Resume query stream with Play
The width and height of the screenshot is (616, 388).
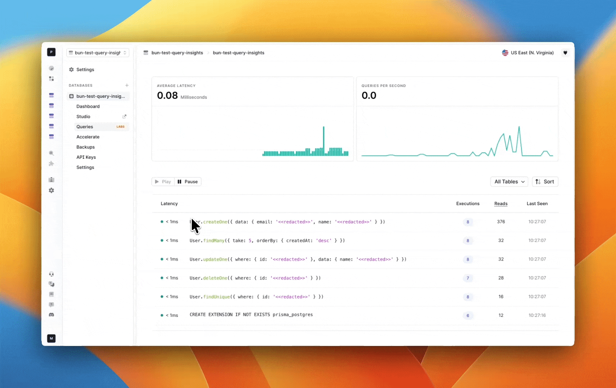point(163,181)
